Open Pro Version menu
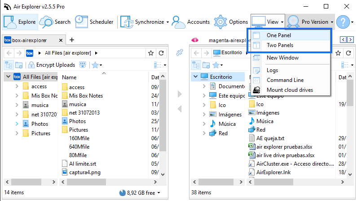Viewport: 357px width, 201px height. click(310, 22)
